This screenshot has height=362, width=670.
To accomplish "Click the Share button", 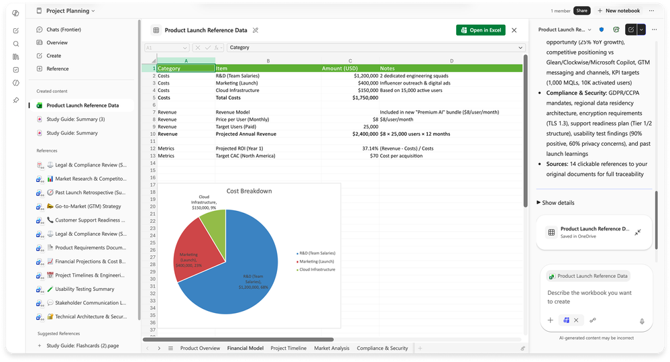I will [x=581, y=11].
